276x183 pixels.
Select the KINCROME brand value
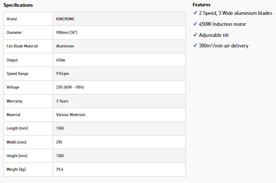(x=65, y=19)
